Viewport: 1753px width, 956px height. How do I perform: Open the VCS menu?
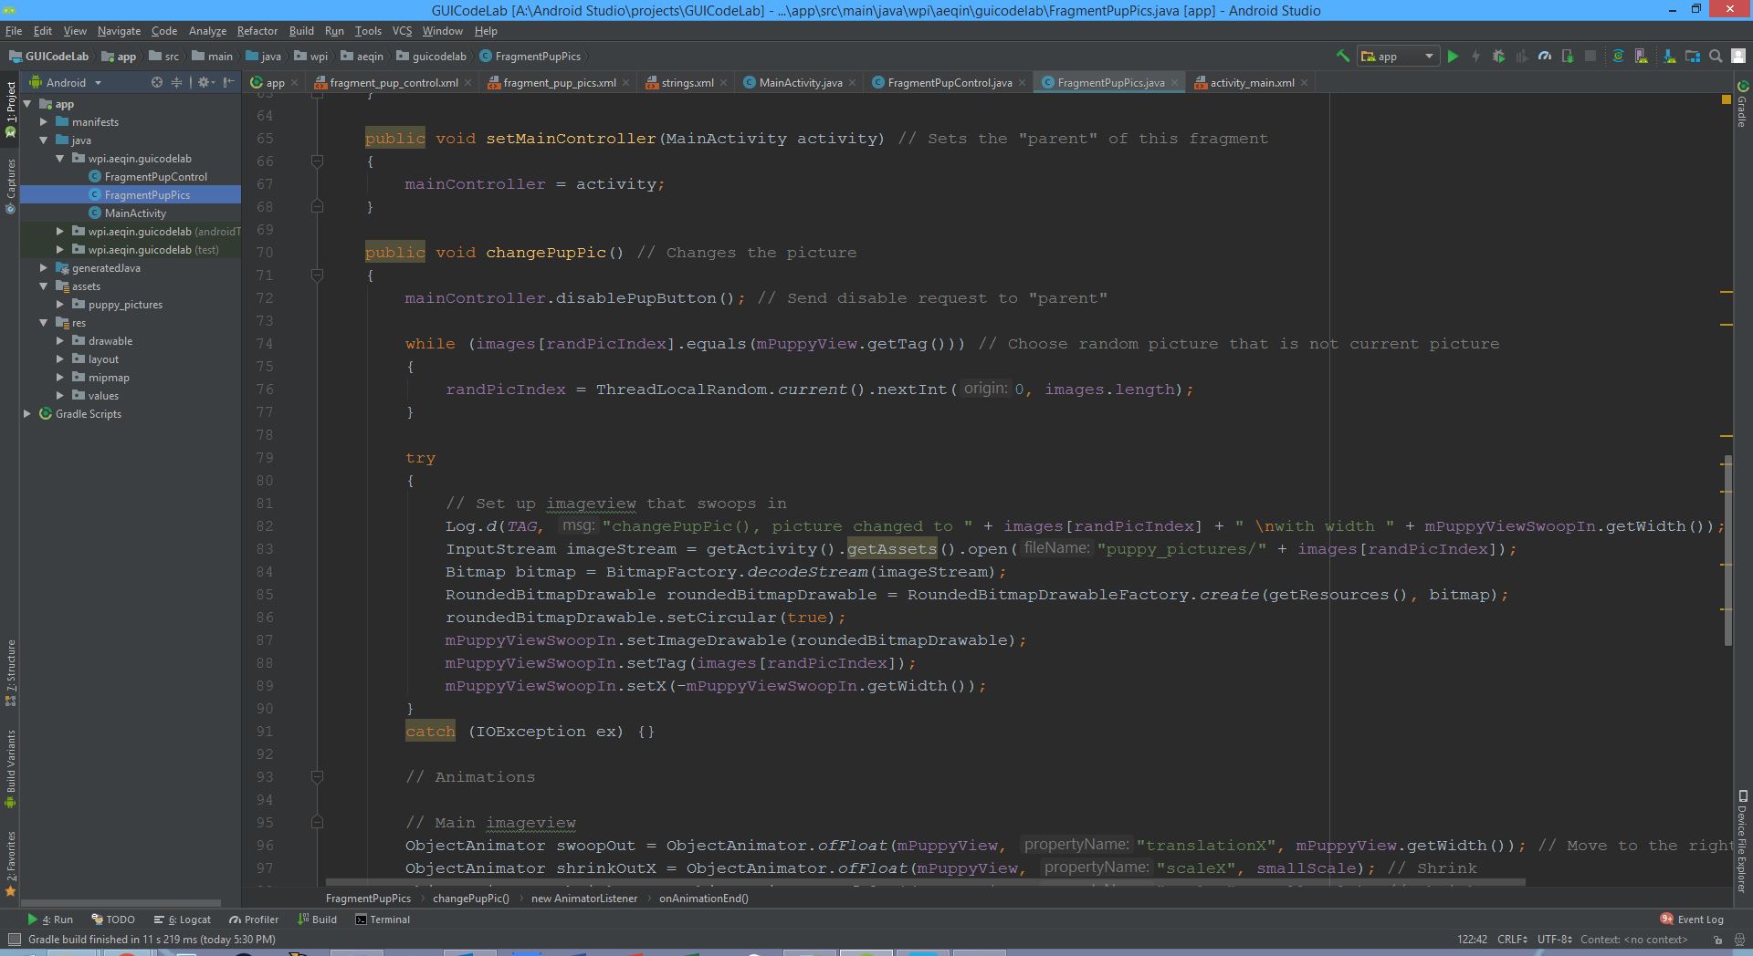point(402,30)
